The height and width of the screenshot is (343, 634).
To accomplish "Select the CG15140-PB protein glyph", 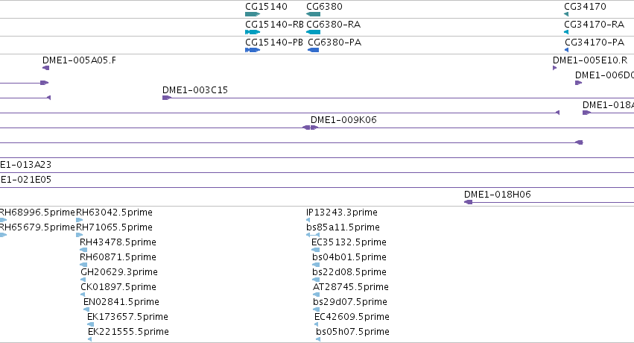I will [253, 50].
